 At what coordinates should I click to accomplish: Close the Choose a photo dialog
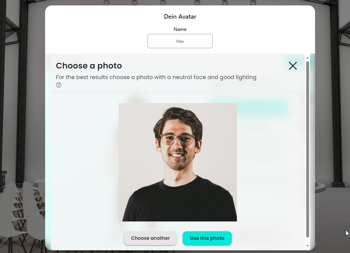click(293, 66)
